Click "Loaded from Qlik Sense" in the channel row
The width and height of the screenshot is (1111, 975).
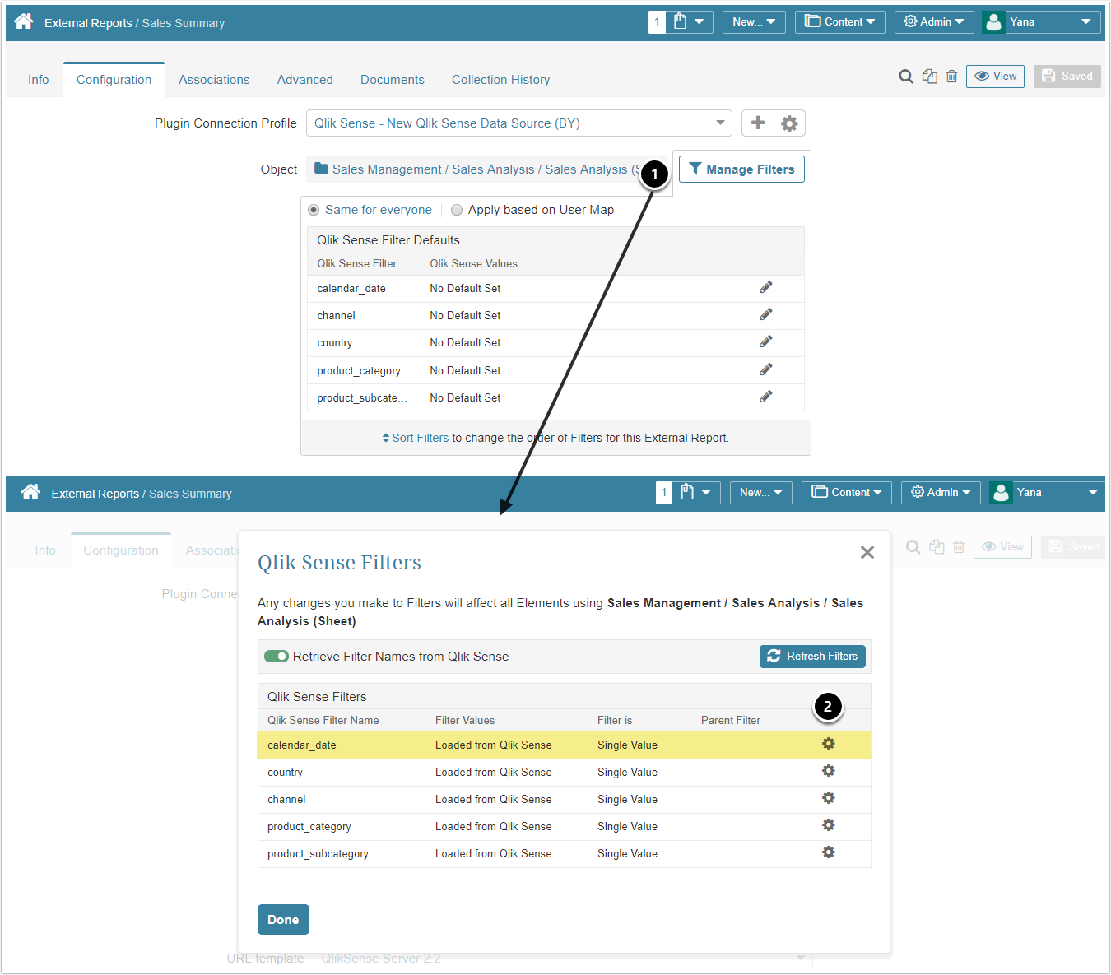coord(494,800)
